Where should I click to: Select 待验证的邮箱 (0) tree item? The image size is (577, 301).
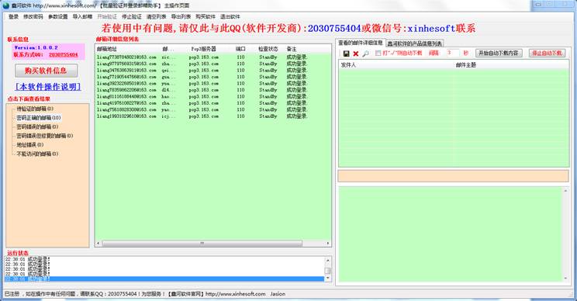point(35,109)
